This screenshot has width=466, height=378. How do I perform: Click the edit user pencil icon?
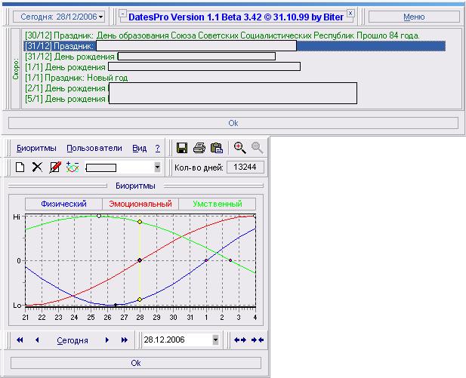click(54, 167)
